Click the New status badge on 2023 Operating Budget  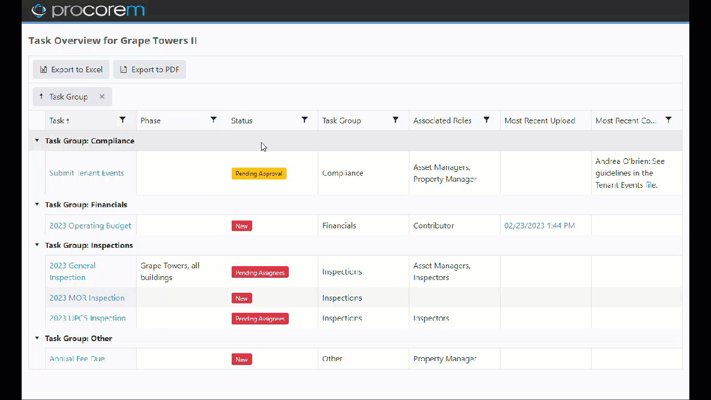point(242,226)
